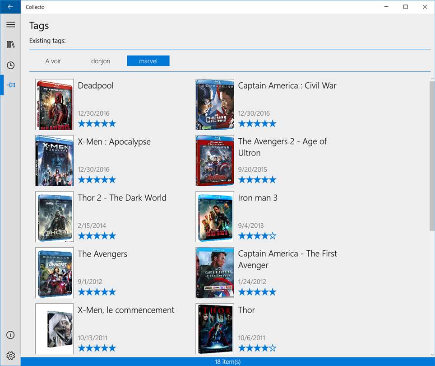
Task: Click 'Thor 2 - The Dark World' title
Action: 122,198
